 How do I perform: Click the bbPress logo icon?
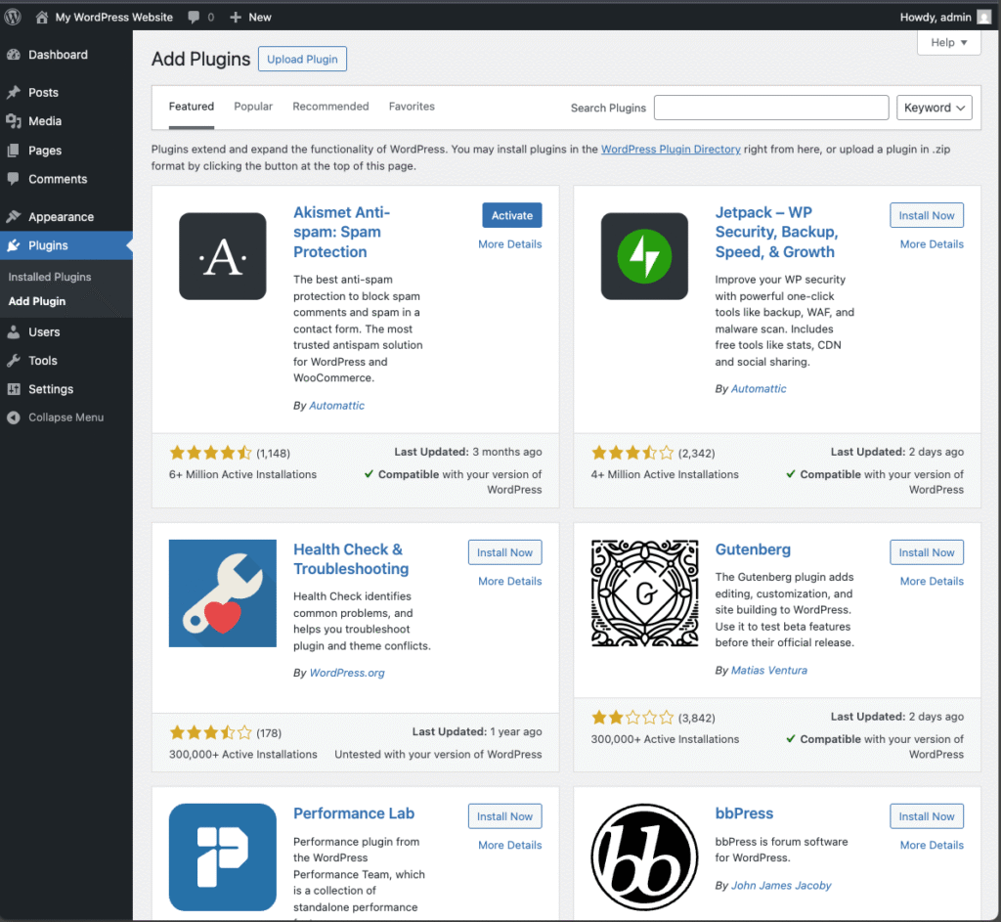644,856
